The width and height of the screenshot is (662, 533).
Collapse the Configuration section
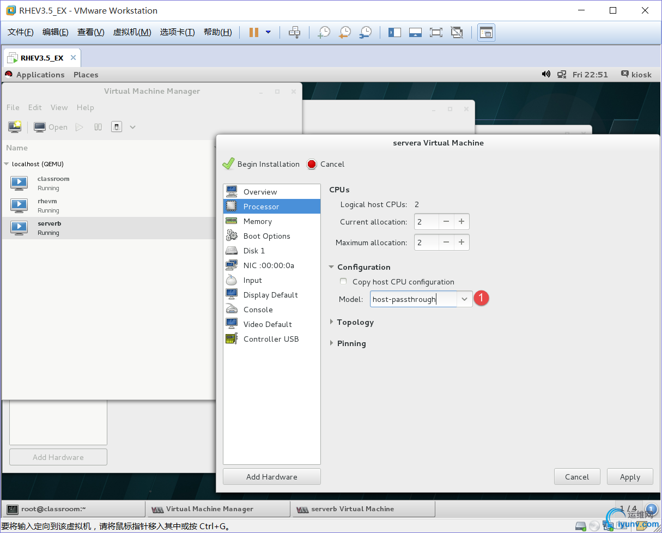click(331, 267)
